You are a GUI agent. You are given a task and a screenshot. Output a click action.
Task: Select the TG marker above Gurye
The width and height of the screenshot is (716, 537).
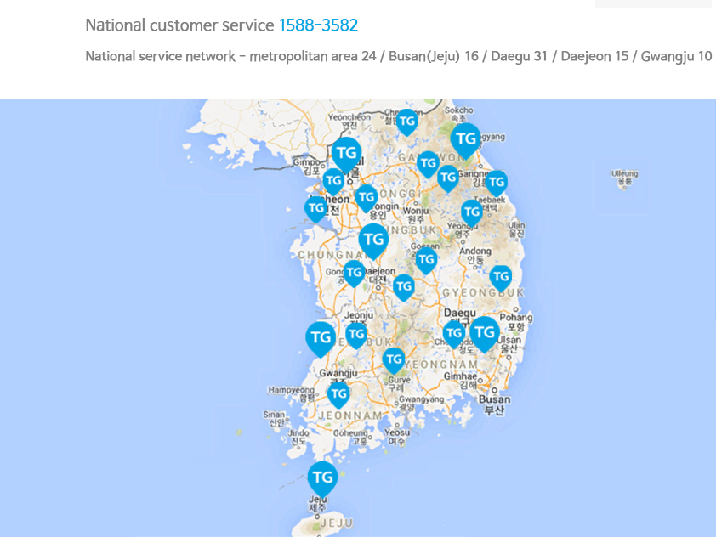click(394, 360)
